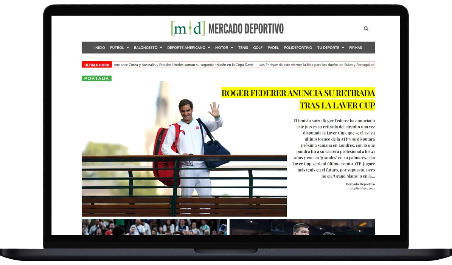
Task: Open the Luis Enrique ticker news item
Action: (x=316, y=65)
